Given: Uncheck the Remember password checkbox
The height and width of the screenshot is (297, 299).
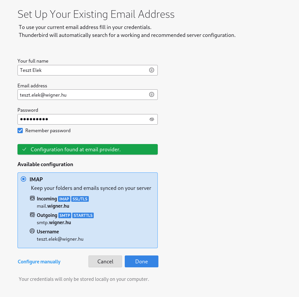Looking at the screenshot, I should coord(20,131).
